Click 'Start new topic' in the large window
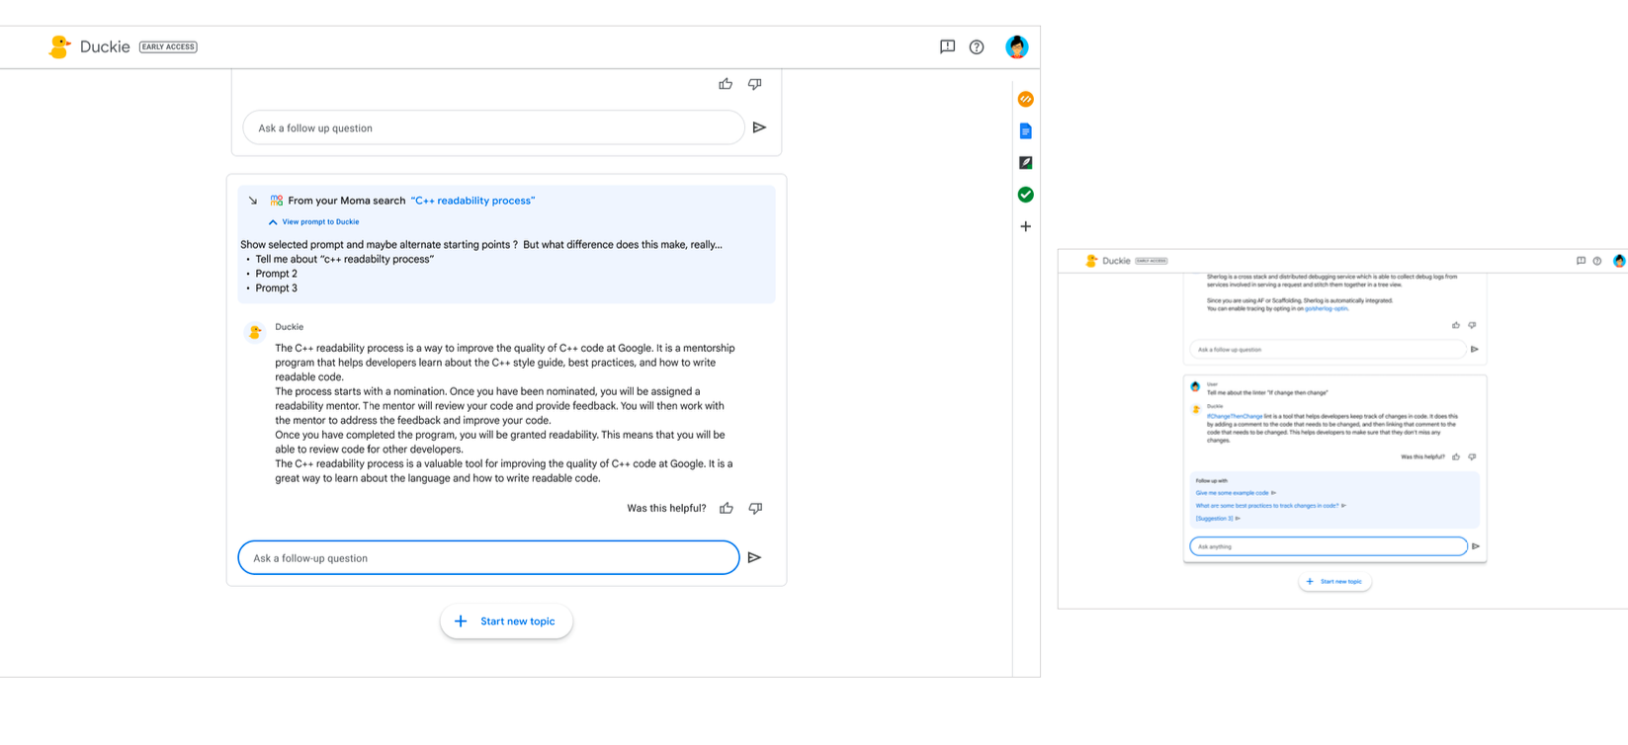 506,621
